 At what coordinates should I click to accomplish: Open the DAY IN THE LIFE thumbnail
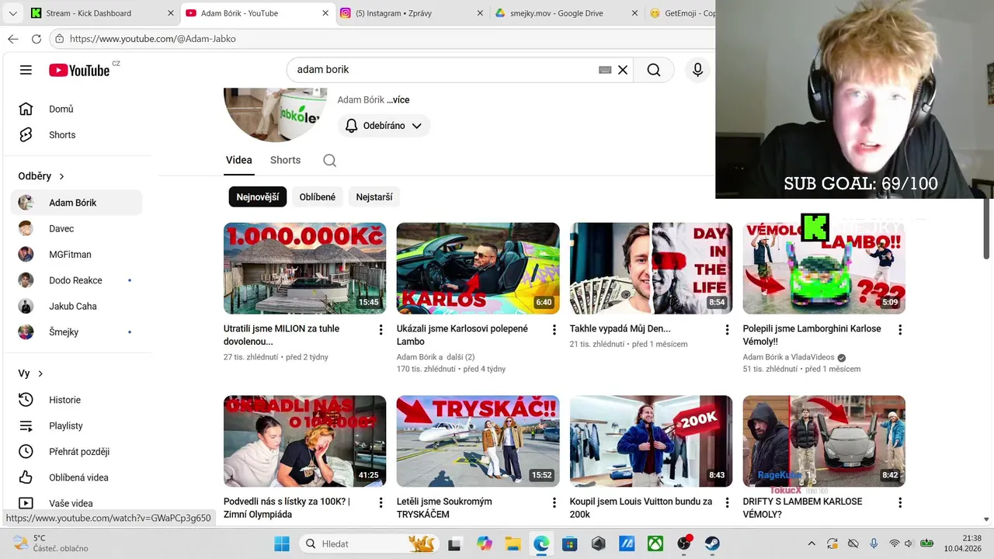click(x=651, y=268)
